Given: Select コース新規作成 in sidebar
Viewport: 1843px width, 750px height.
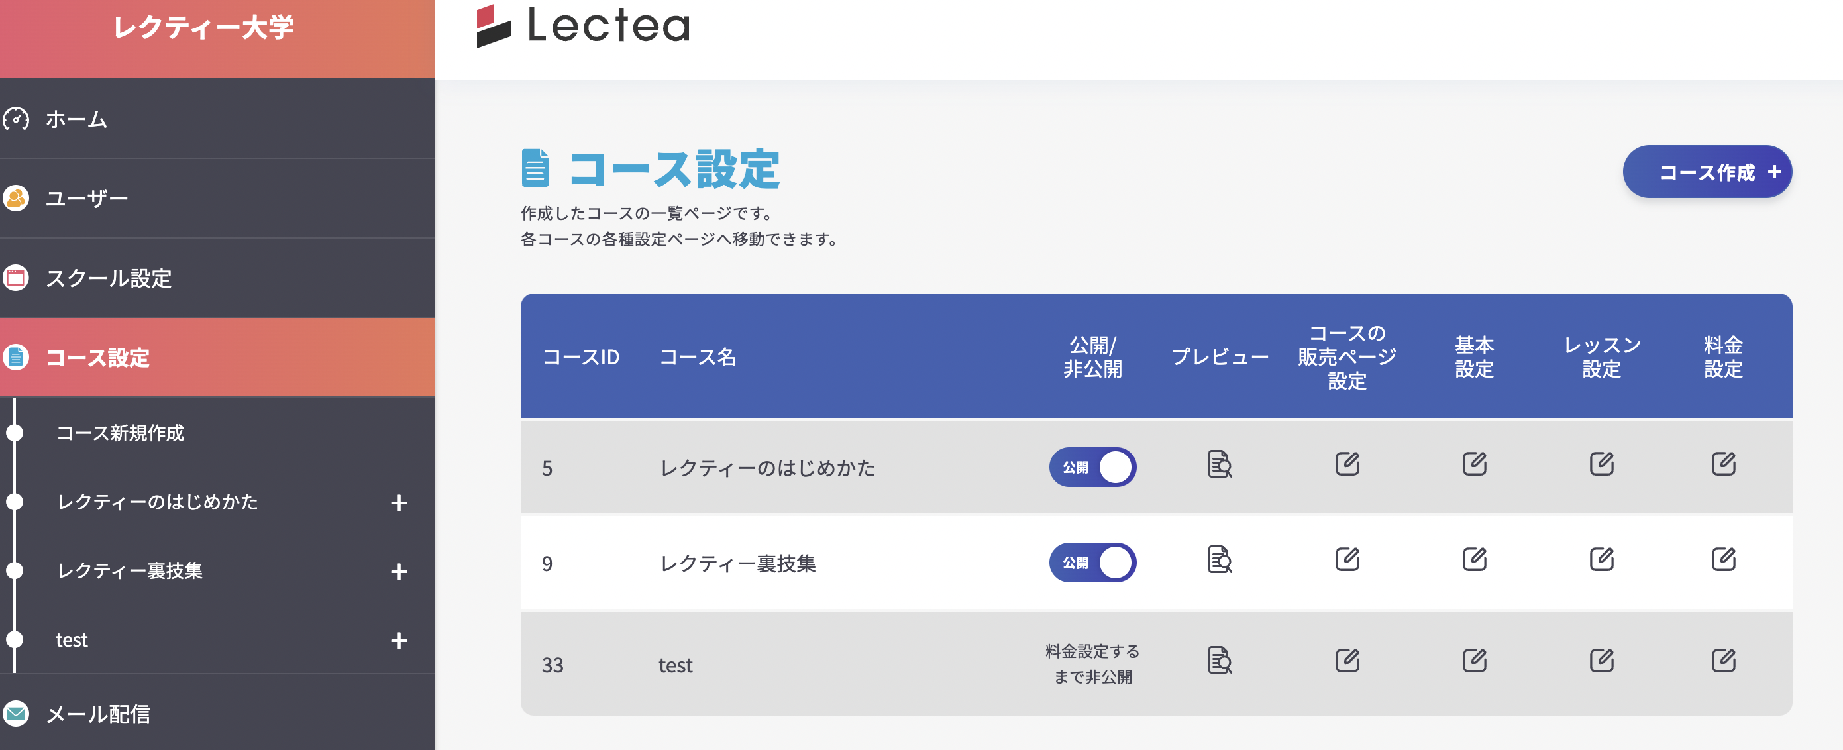Looking at the screenshot, I should tap(120, 433).
